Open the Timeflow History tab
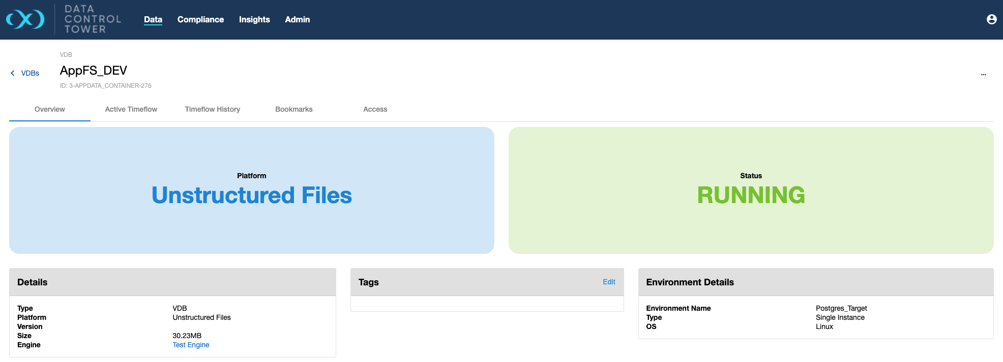The height and width of the screenshot is (362, 1003). point(212,109)
